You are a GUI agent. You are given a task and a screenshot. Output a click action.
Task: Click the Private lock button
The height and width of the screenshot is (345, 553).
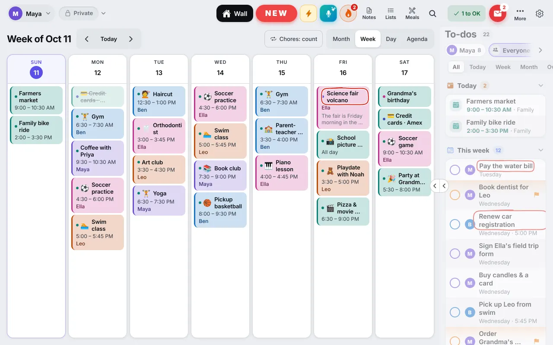click(79, 13)
